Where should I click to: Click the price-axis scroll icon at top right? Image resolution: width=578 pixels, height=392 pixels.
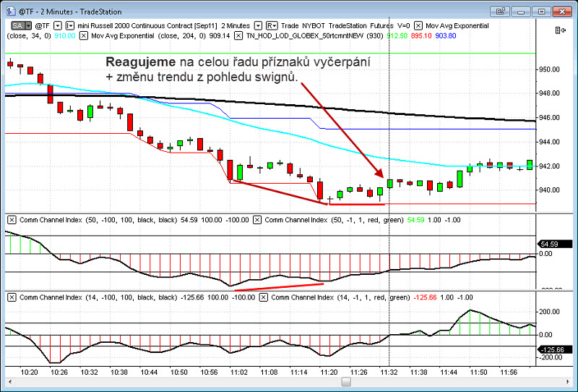click(561, 30)
